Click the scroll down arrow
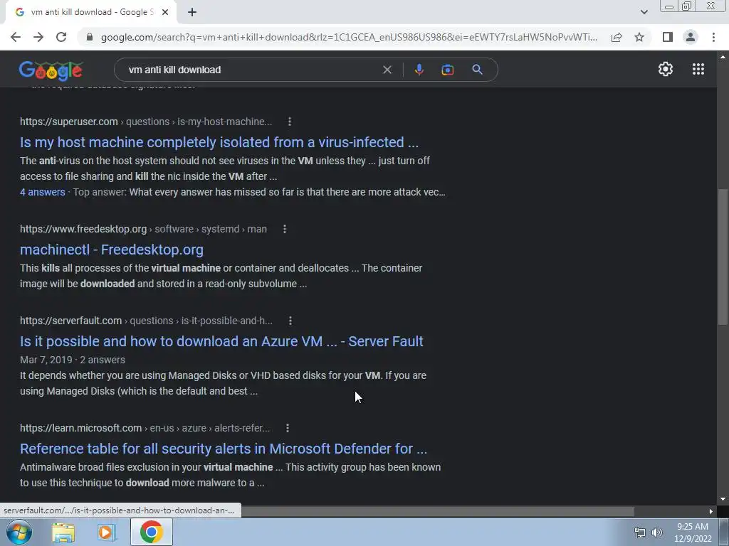This screenshot has height=546, width=729. point(723,499)
